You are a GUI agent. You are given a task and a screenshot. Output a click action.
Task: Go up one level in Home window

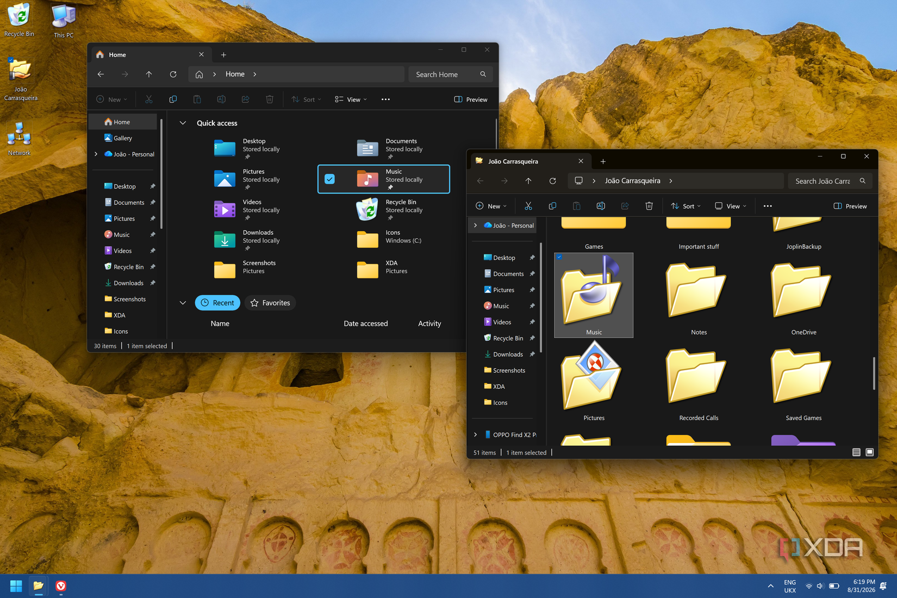(149, 74)
